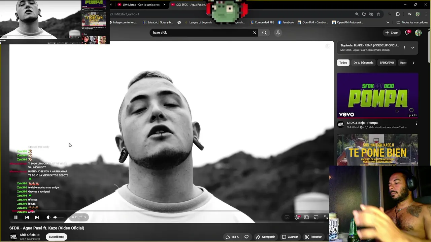Close the Marea - Con la camisa rota tab
431x242 pixels.
point(164,5)
